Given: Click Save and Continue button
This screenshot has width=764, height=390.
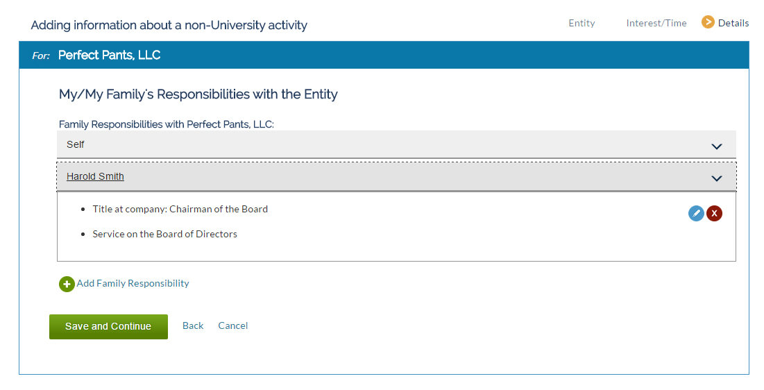Looking at the screenshot, I should pos(108,327).
